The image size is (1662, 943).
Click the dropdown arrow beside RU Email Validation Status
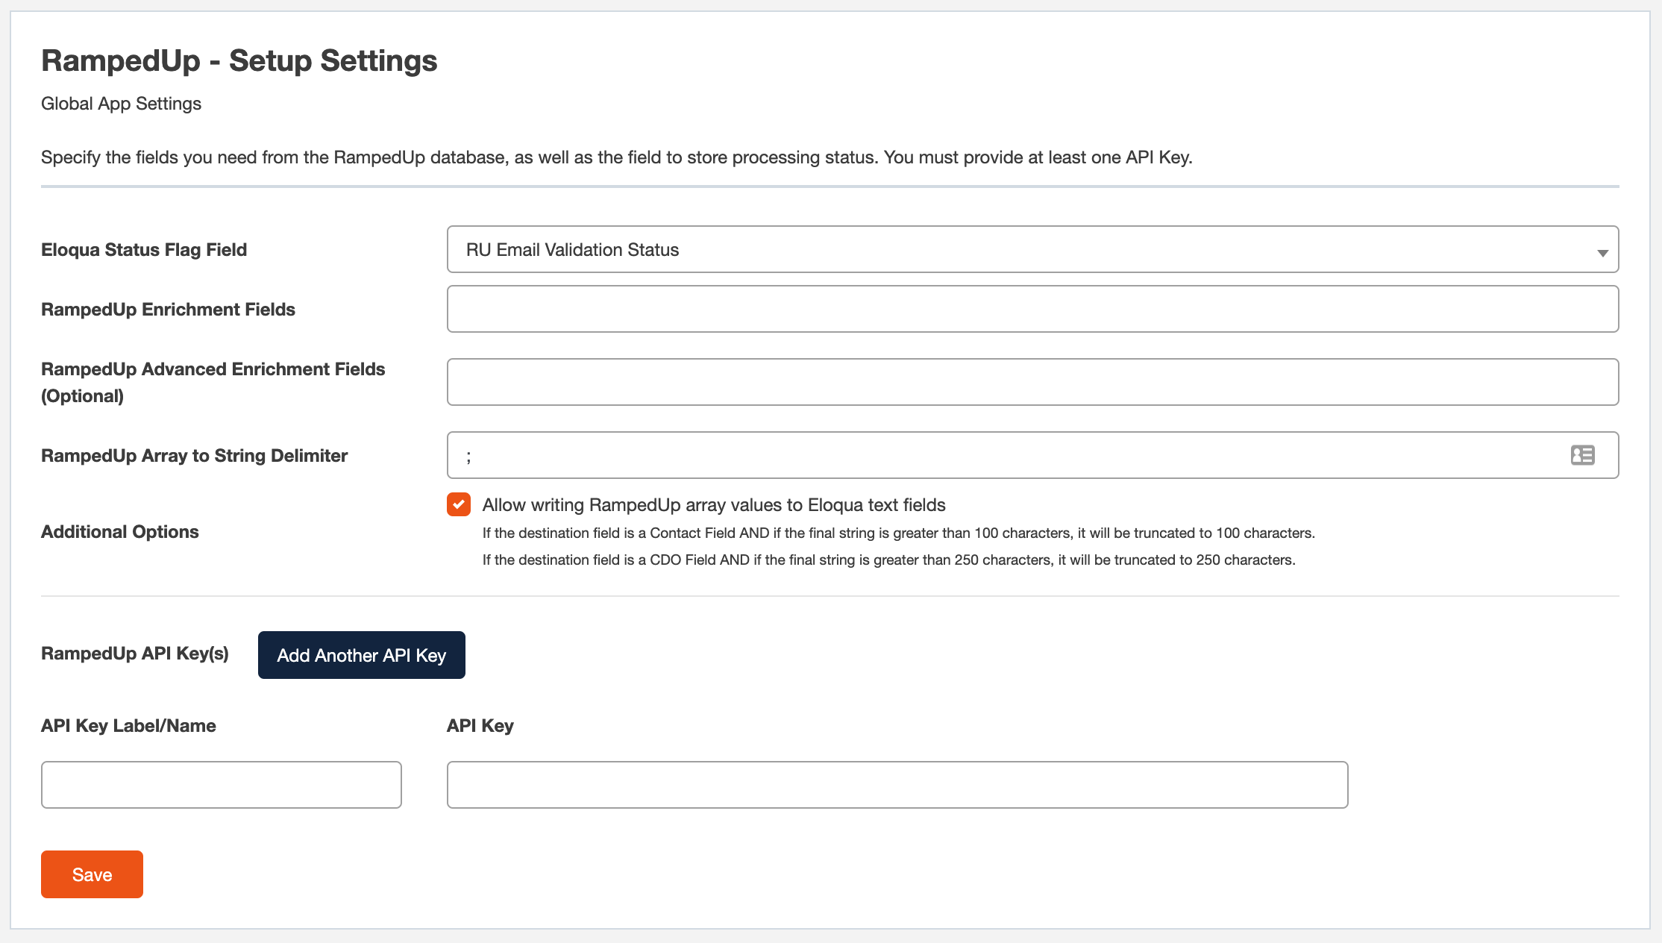tap(1602, 253)
